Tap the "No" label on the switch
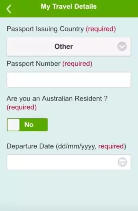The height and width of the screenshot is (211, 138). point(29,125)
